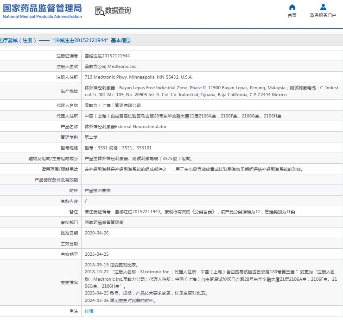Click management category value 第二类

(91, 137)
